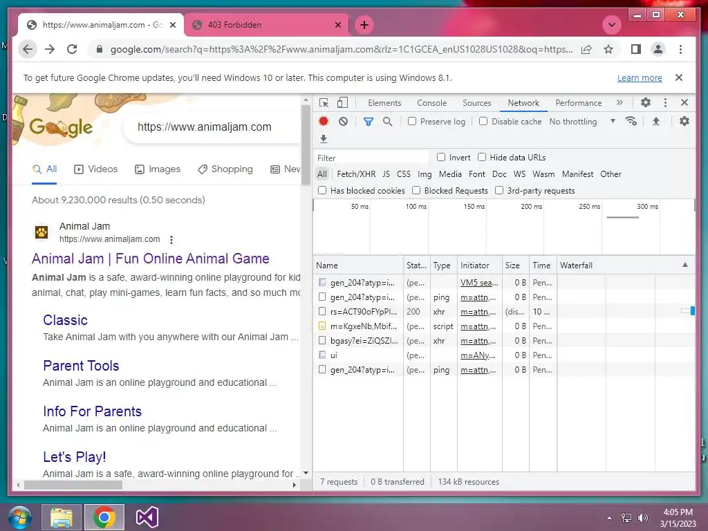Screen dimensions: 708x531
Task: Open Animal Jam | Fun Online Animal Game result
Action: pyautogui.click(x=150, y=259)
